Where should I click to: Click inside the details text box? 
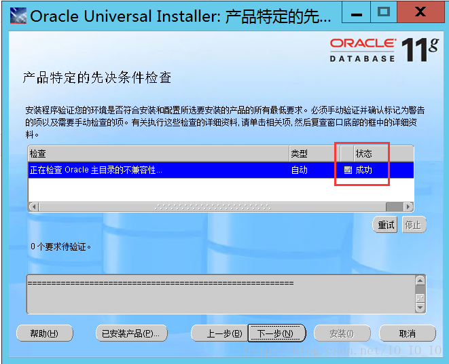(x=221, y=294)
